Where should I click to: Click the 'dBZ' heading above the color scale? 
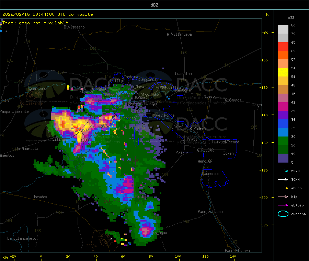coord(291,18)
